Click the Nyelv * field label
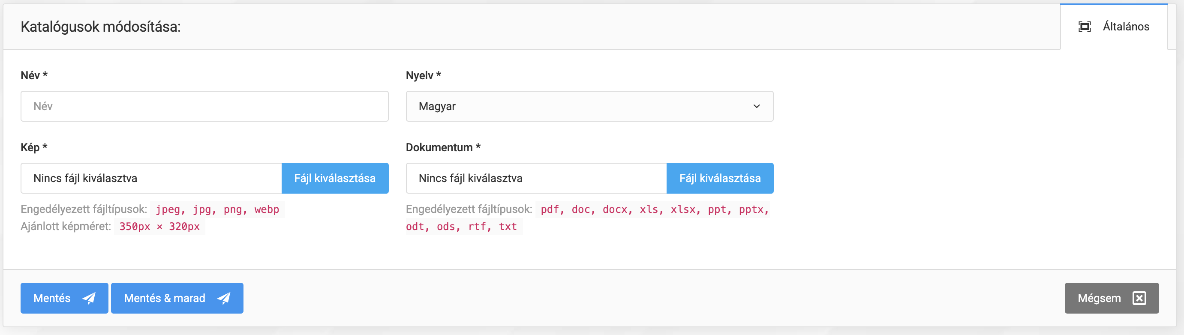The image size is (1184, 335). [x=423, y=75]
